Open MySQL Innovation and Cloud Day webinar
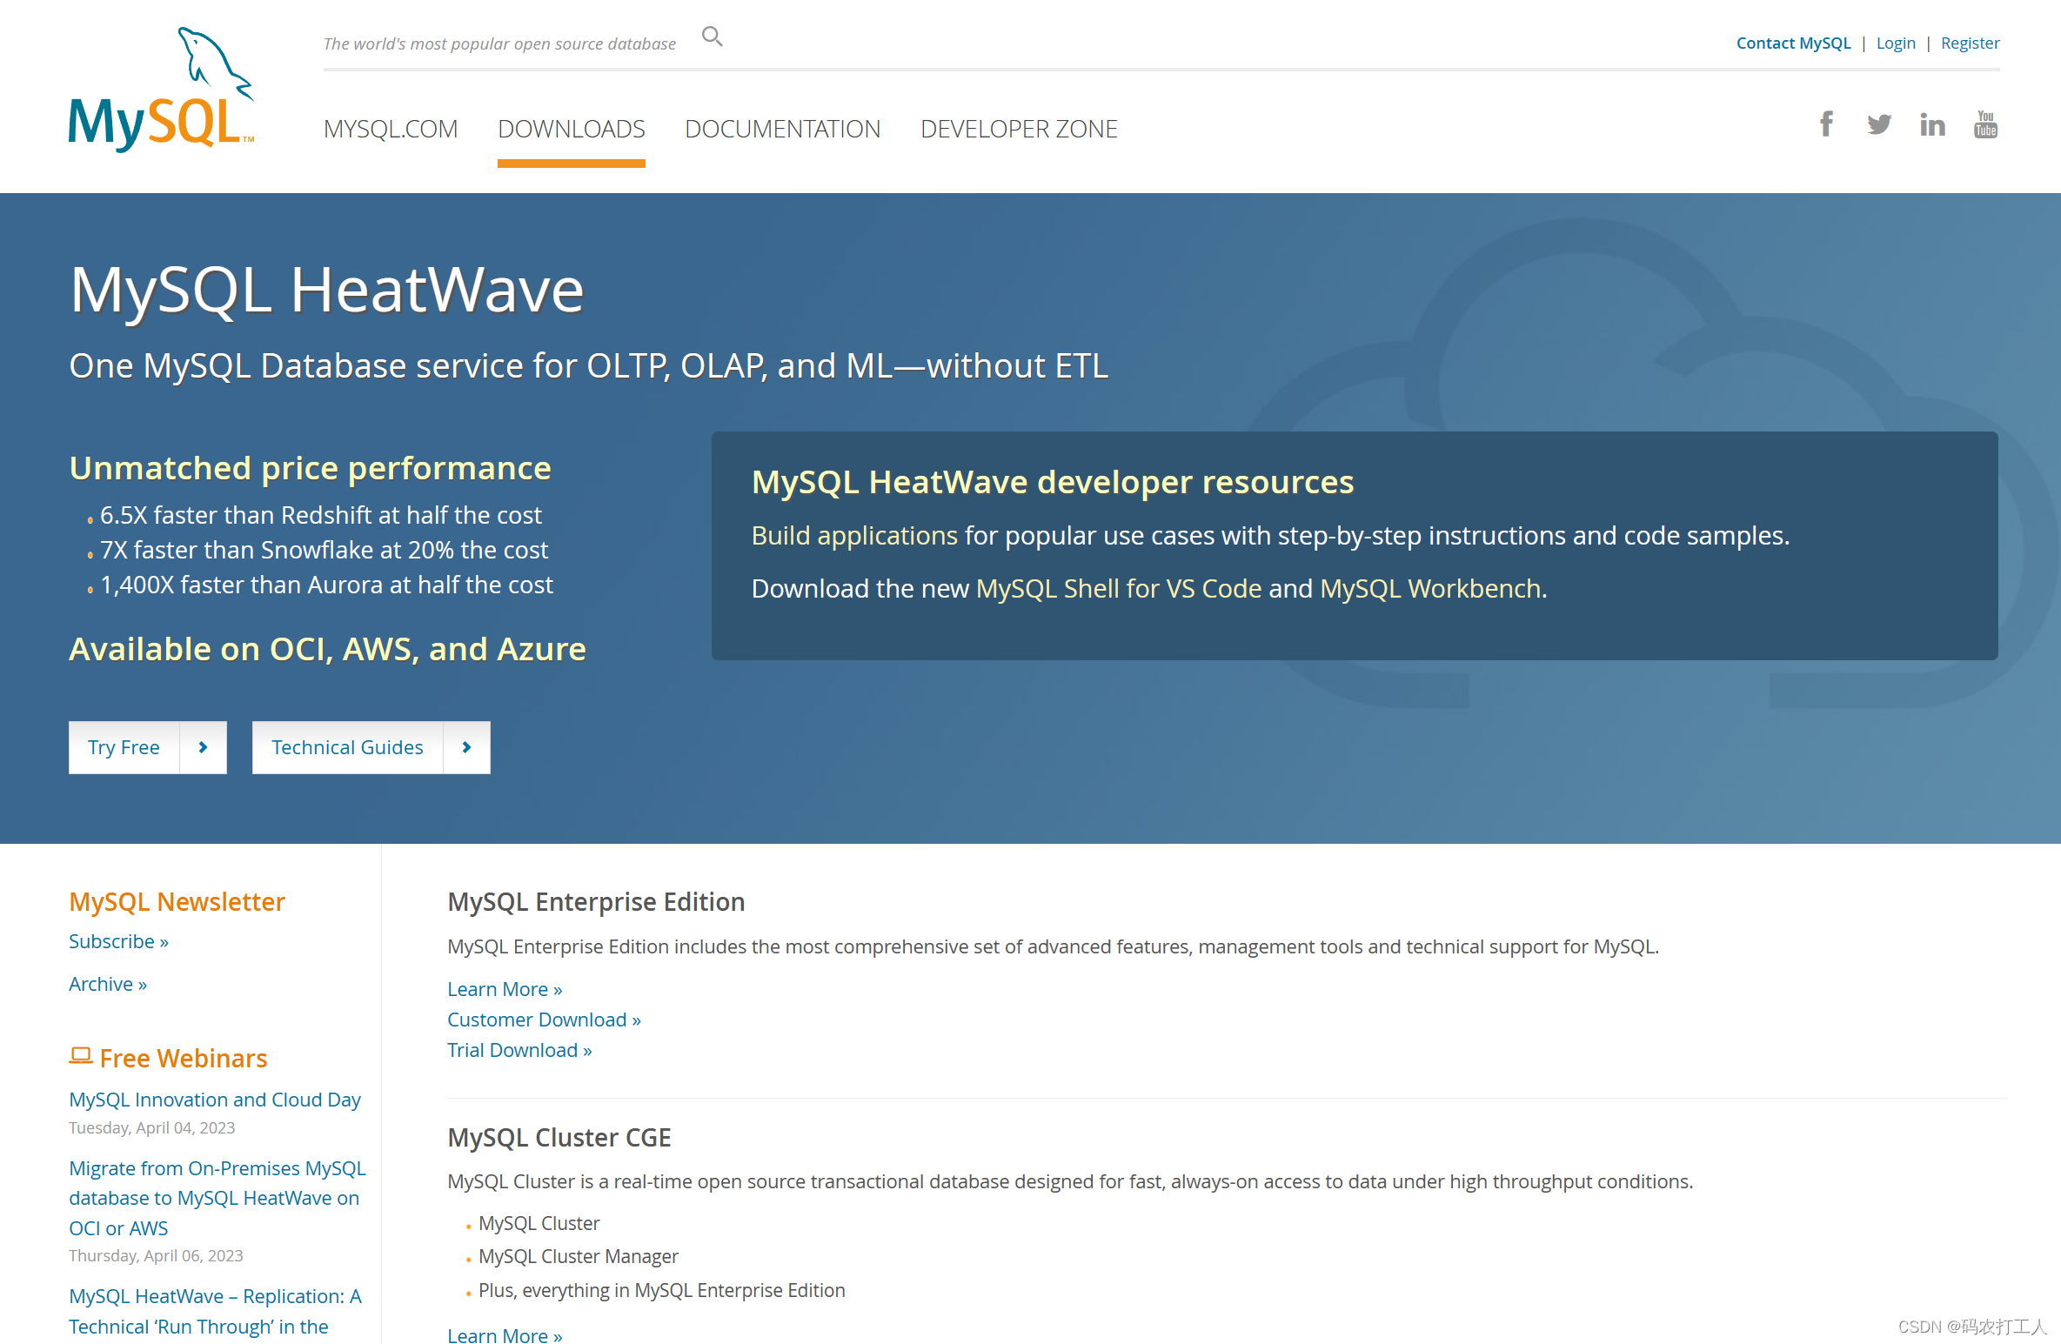 (215, 1100)
